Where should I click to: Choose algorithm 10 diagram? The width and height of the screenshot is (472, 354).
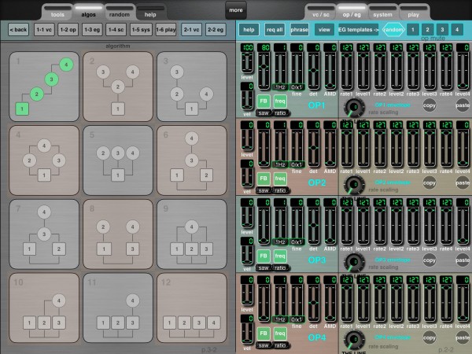[44, 308]
